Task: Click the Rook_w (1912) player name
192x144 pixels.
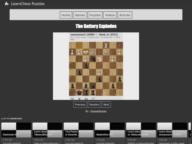Action: pos(108,34)
